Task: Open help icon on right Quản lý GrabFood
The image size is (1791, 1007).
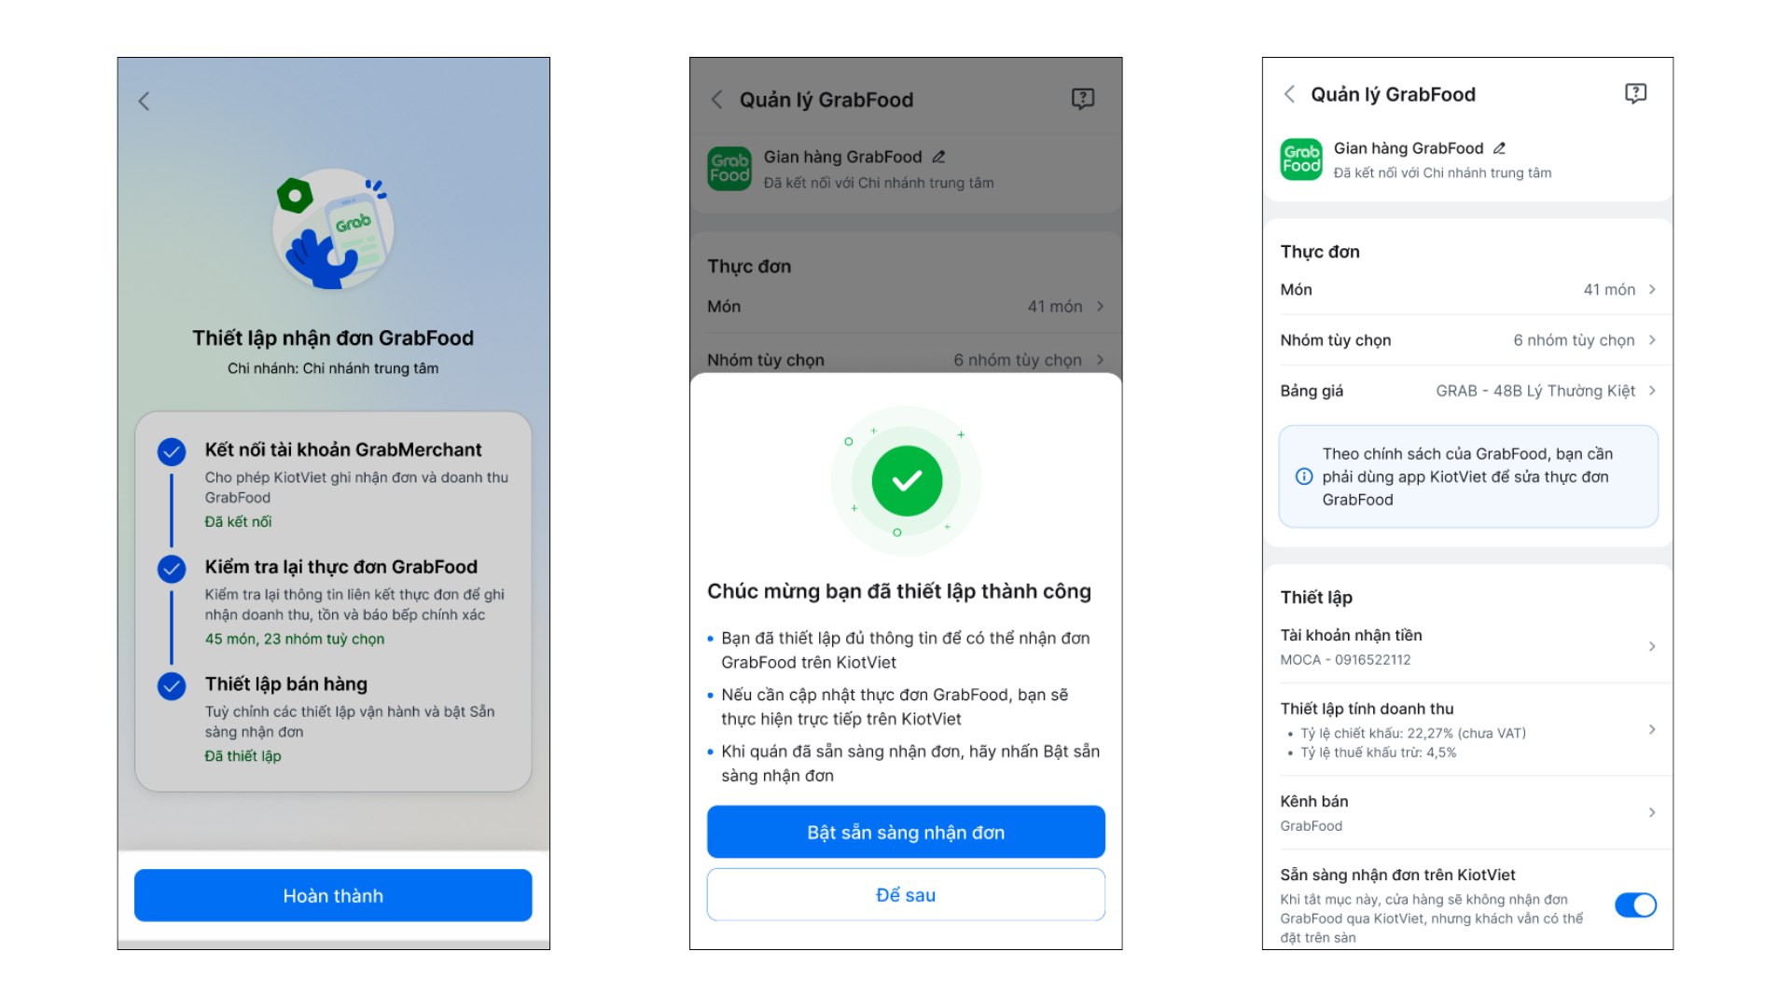Action: [x=1635, y=93]
